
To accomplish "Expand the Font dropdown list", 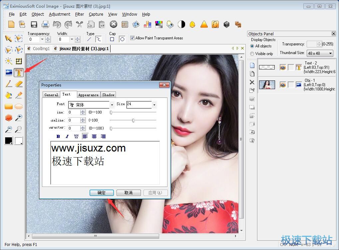I will pyautogui.click(x=112, y=105).
